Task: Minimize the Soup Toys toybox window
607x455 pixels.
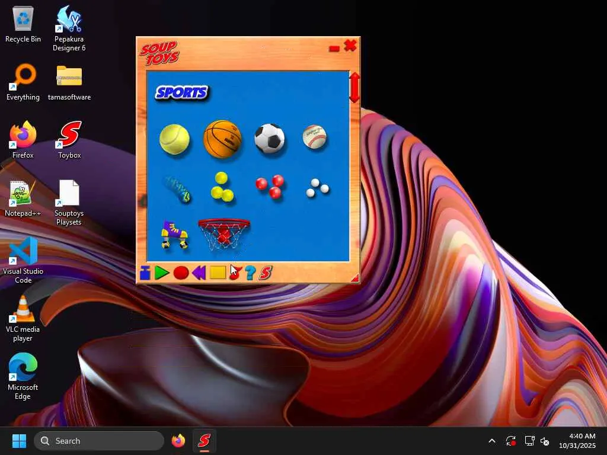Action: click(334, 49)
